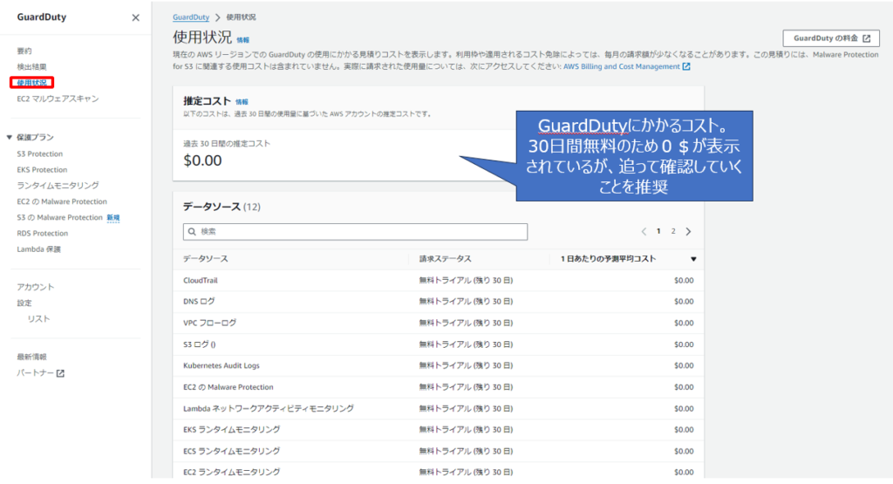Click the EKS ランタイムモニタリング row
893x484 pixels.
(x=439, y=430)
